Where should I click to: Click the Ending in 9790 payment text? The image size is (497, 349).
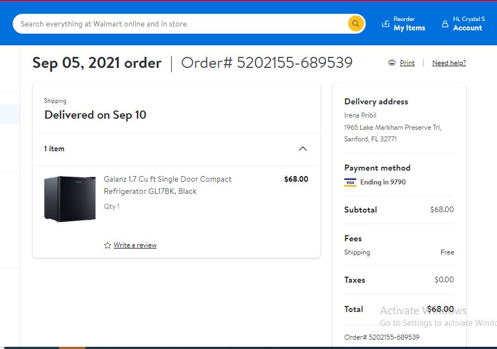click(383, 182)
